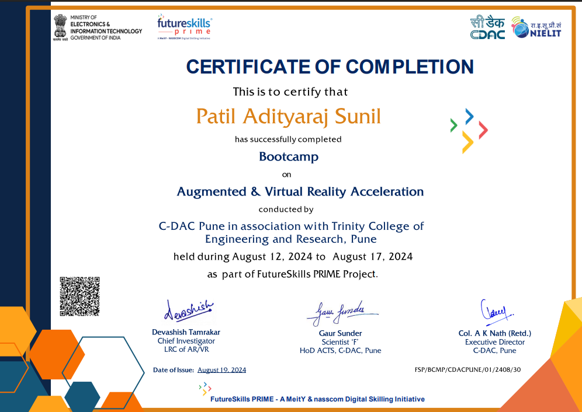Viewport: 582px width, 412px height.
Task: Open the August 19, 2024 issue date link
Action: [x=221, y=369]
